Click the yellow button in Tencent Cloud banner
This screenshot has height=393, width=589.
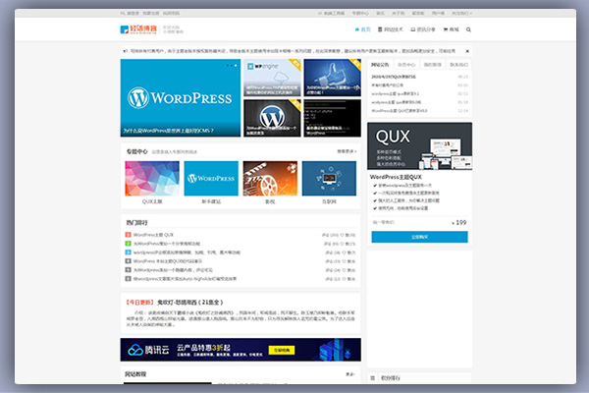click(282, 350)
